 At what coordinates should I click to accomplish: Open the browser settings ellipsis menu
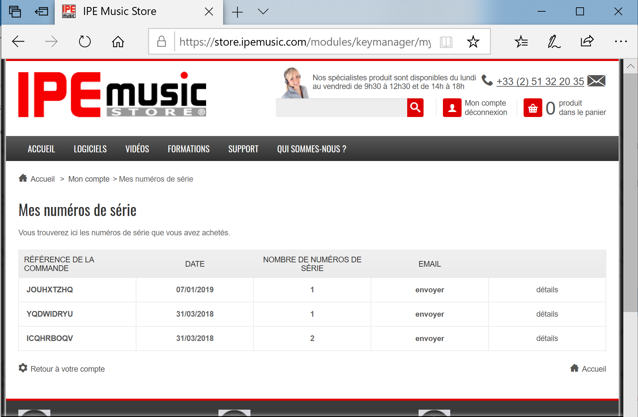pos(620,42)
